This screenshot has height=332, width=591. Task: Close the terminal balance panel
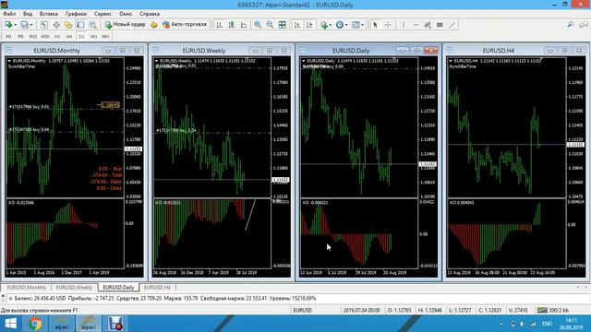click(3, 297)
